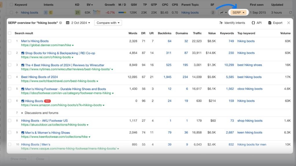296x166 pixels.
Task: Check the REI Co-op result row
Action: click(x=10, y=53)
